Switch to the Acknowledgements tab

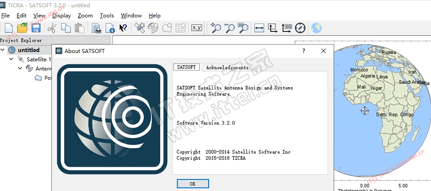[227, 68]
